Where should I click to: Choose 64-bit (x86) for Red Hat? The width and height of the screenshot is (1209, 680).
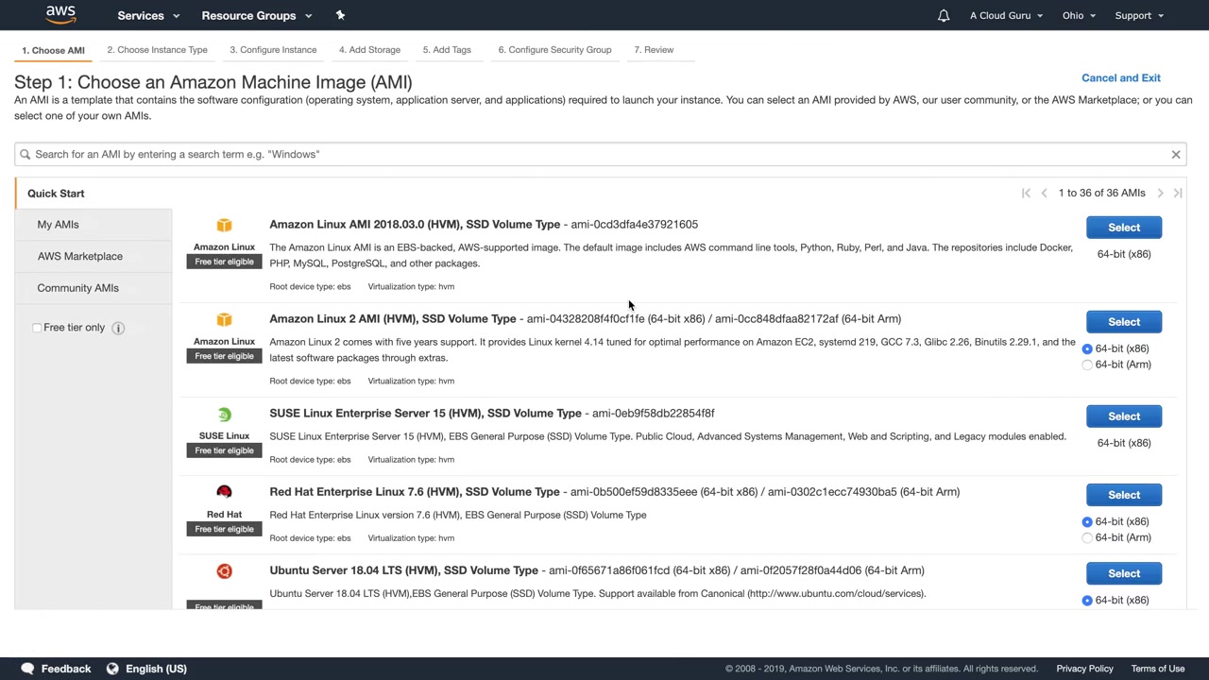tap(1087, 521)
